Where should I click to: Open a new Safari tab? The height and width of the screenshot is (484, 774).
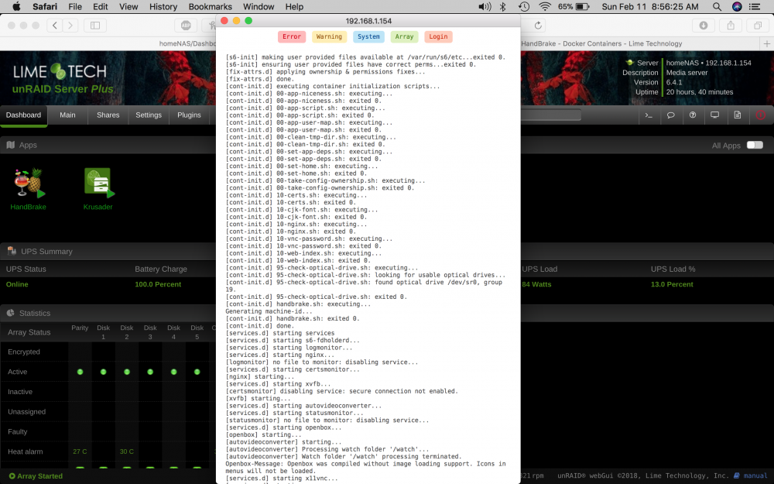click(766, 43)
